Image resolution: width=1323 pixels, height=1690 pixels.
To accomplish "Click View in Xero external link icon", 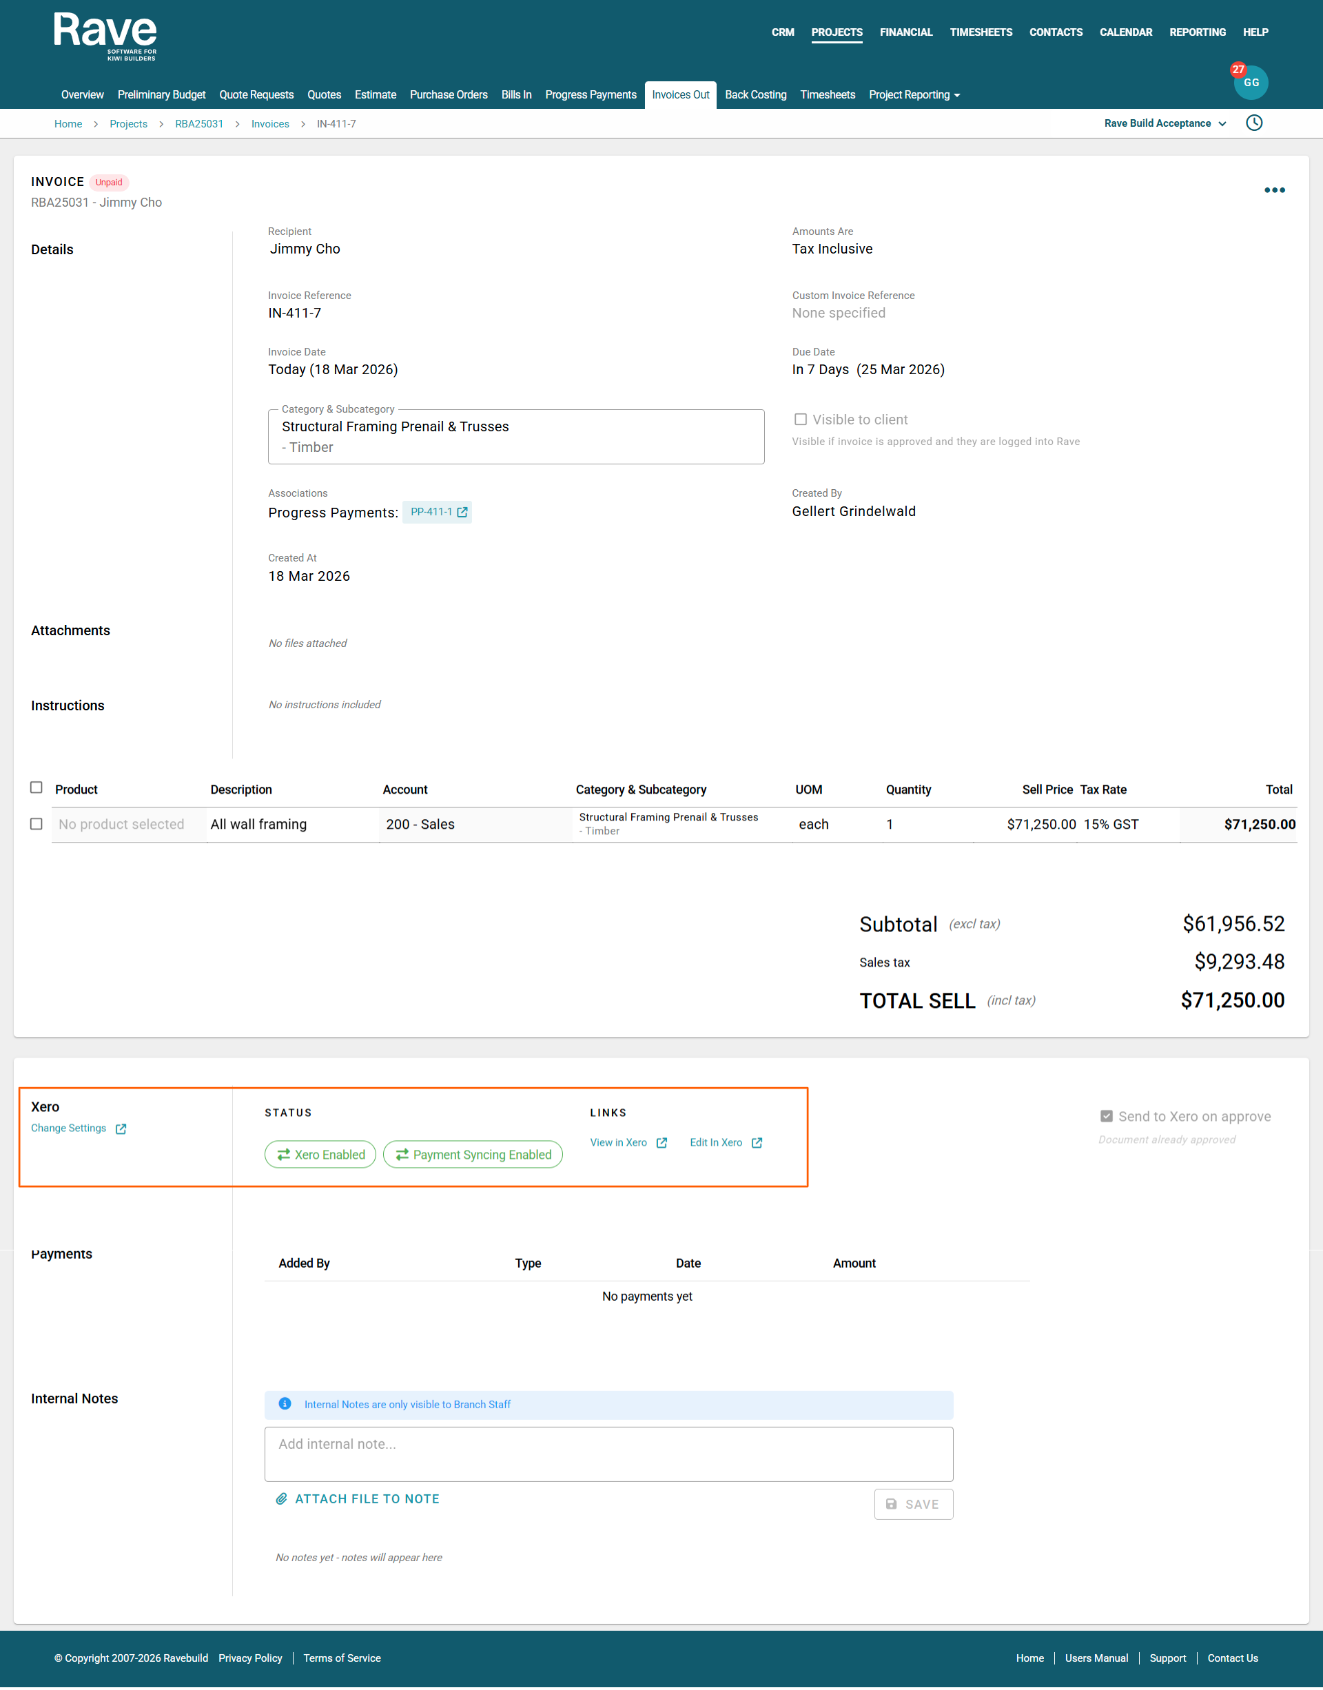I will 661,1142.
